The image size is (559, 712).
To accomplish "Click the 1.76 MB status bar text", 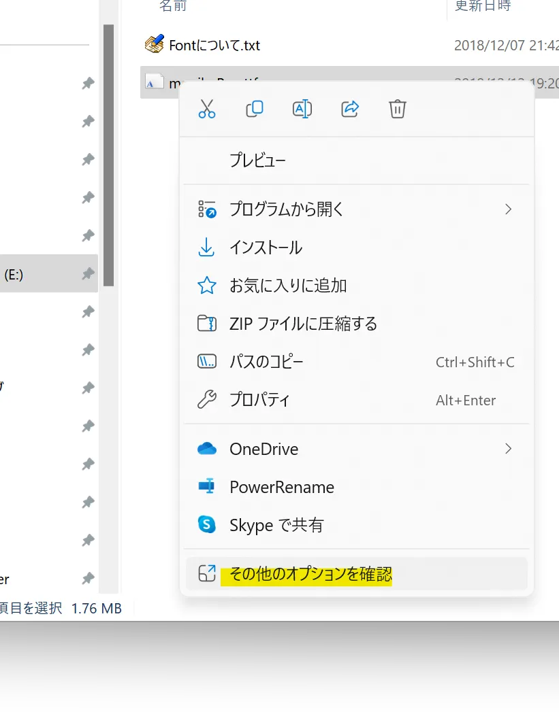I will pos(97,609).
